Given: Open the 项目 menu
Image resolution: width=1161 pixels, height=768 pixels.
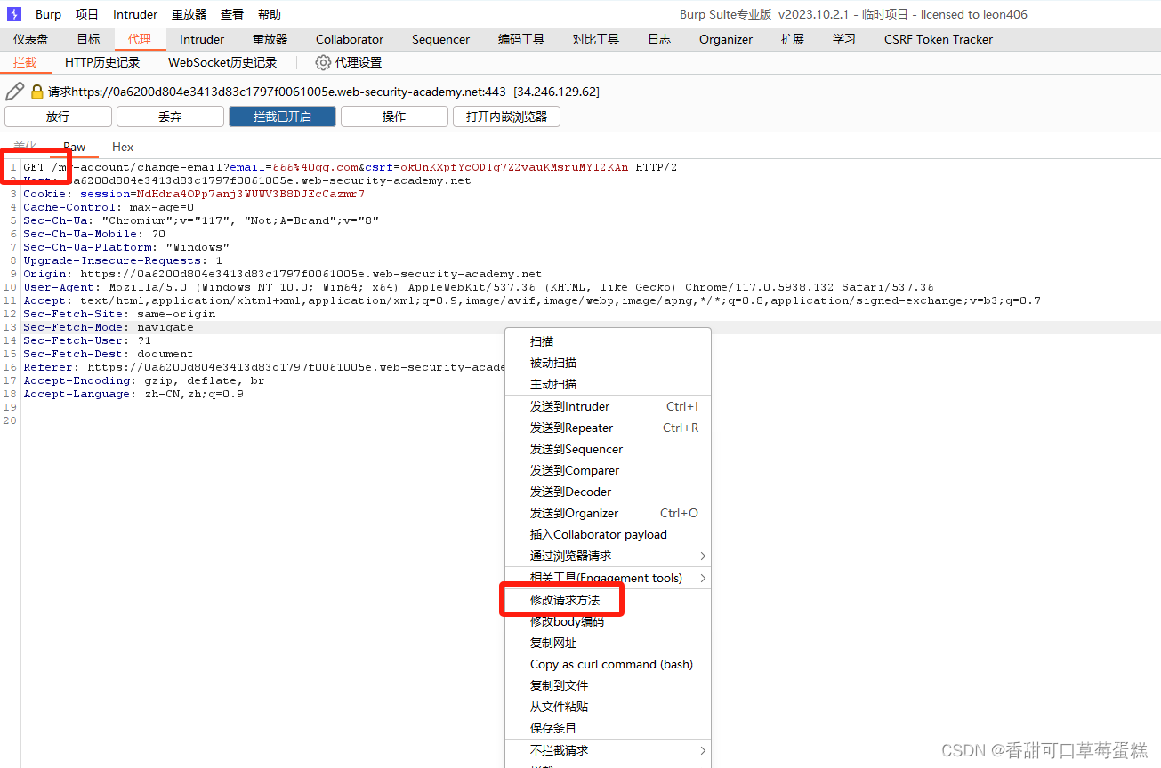Looking at the screenshot, I should [87, 14].
